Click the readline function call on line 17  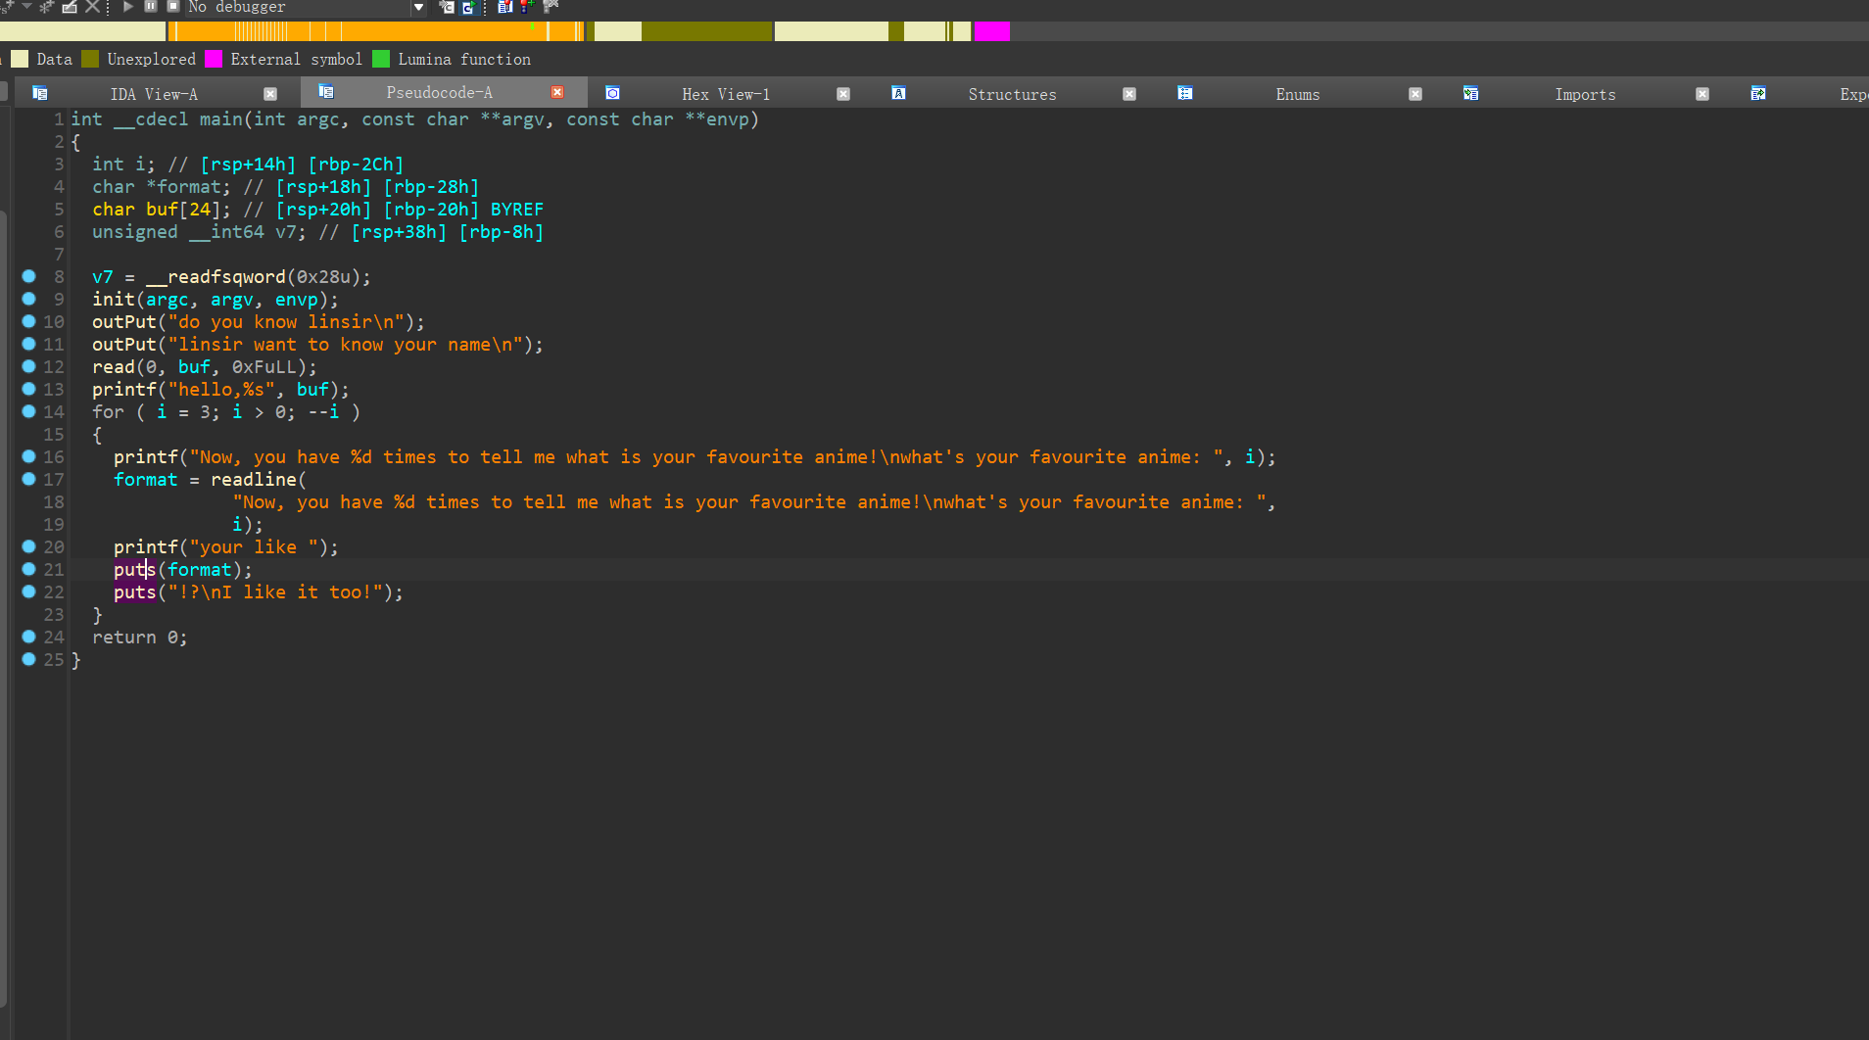[x=254, y=479]
